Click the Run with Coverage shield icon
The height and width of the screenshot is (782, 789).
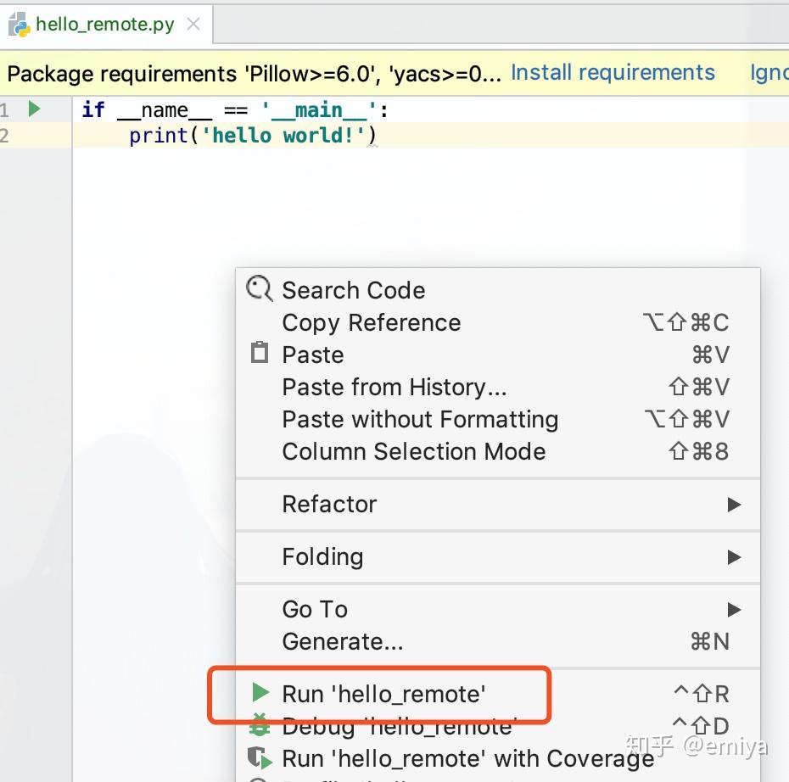point(259,757)
